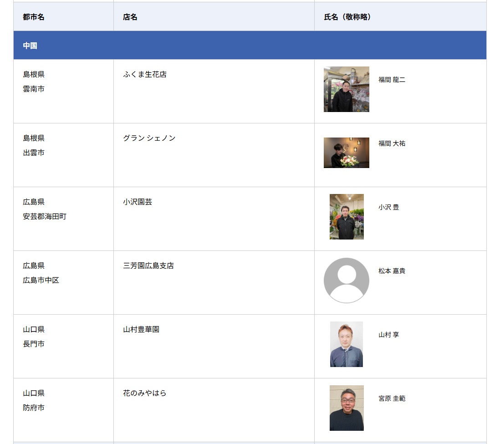The image size is (500, 444).
Task: Click the 安芸郡海田町 city text
Action: point(45,216)
